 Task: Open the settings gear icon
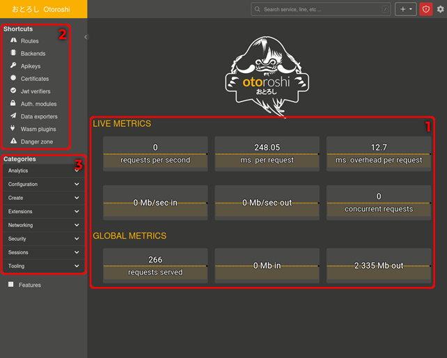(441, 9)
